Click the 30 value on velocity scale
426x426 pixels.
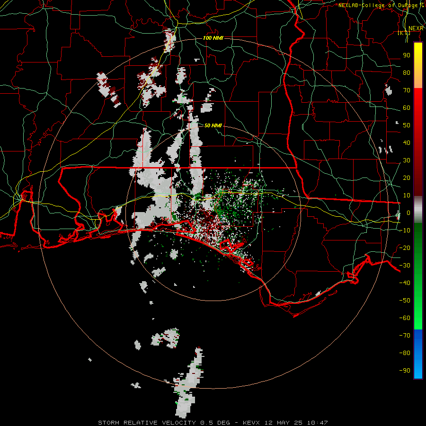[407, 160]
